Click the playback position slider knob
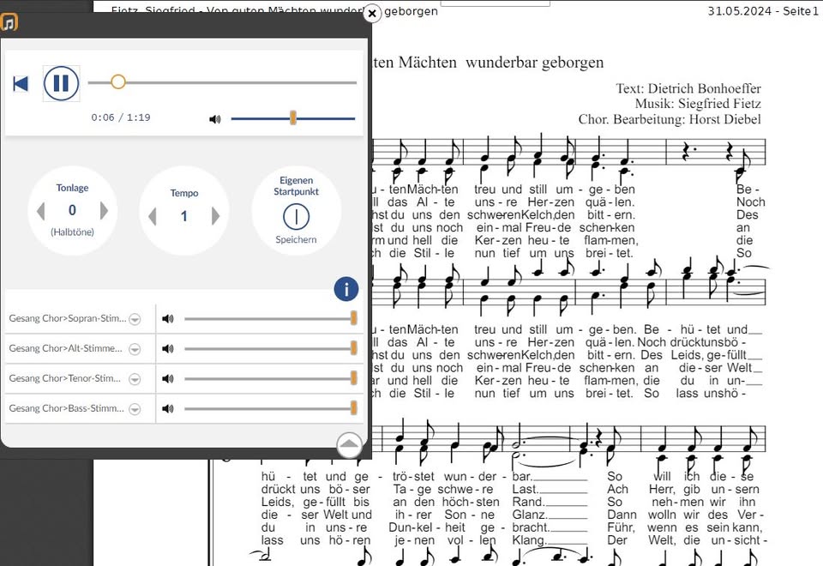Viewport: 823px width, 566px height. (118, 81)
